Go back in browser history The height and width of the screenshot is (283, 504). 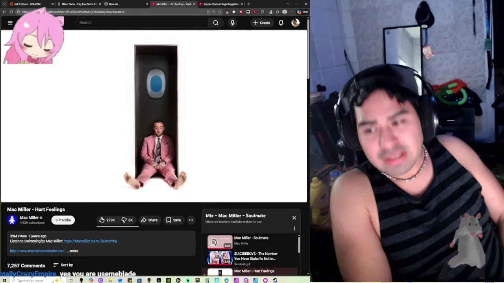tap(4, 12)
